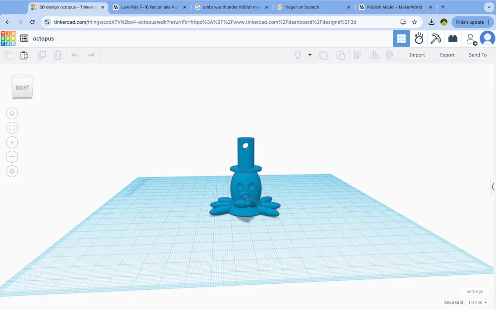
Task: Go back in browser history
Action: click(7, 22)
